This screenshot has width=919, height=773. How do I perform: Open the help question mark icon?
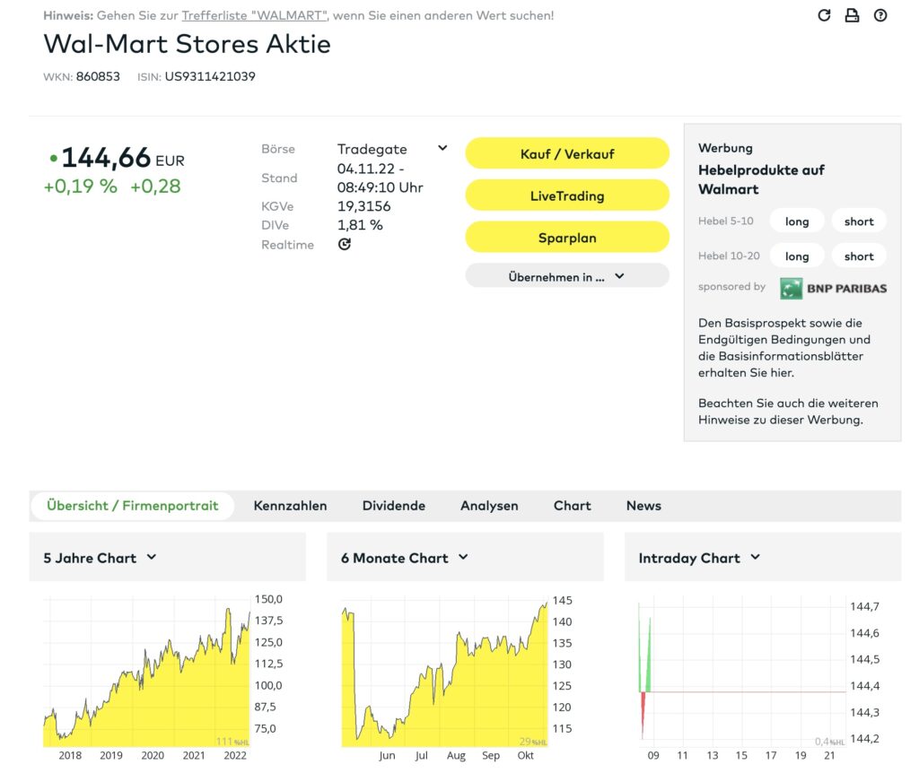tap(880, 15)
